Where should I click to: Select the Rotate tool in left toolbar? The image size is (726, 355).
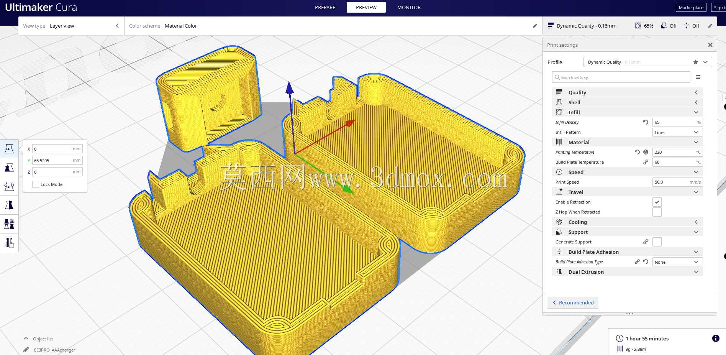click(x=9, y=186)
